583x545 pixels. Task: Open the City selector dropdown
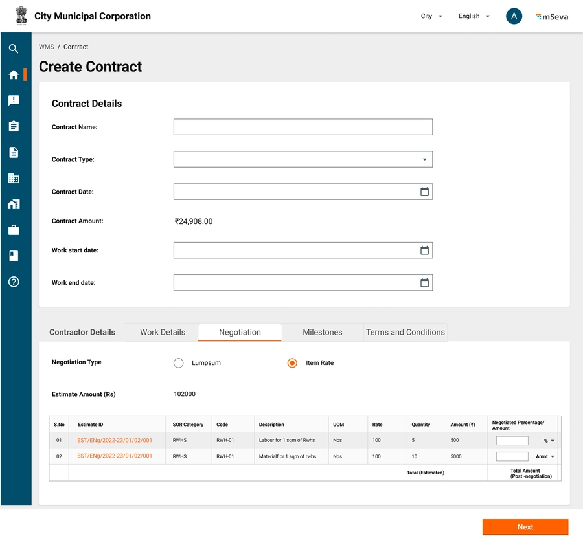[x=431, y=16]
